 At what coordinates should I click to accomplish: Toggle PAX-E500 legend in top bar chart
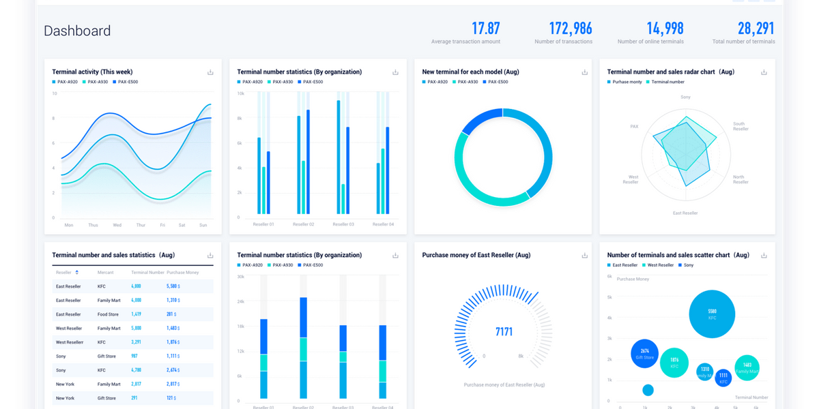pyautogui.click(x=311, y=82)
